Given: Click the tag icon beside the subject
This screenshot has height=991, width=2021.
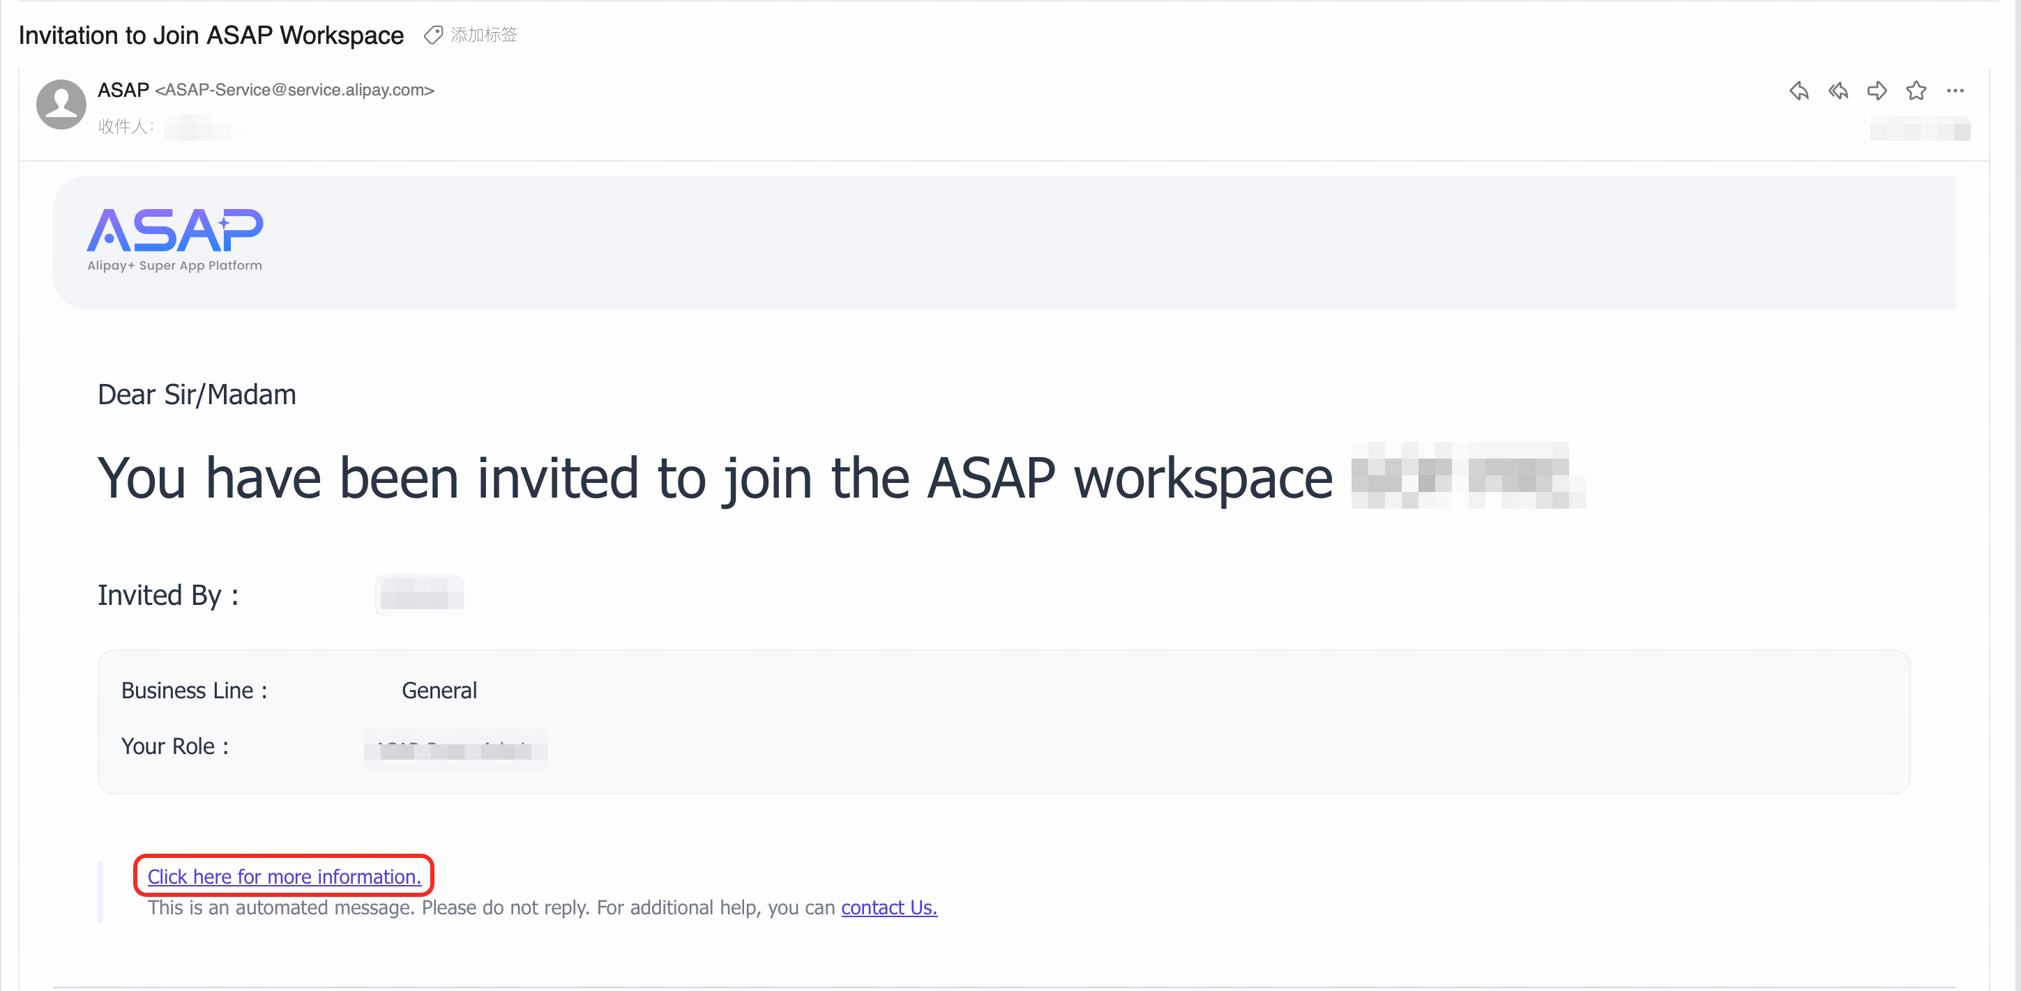Looking at the screenshot, I should [433, 36].
